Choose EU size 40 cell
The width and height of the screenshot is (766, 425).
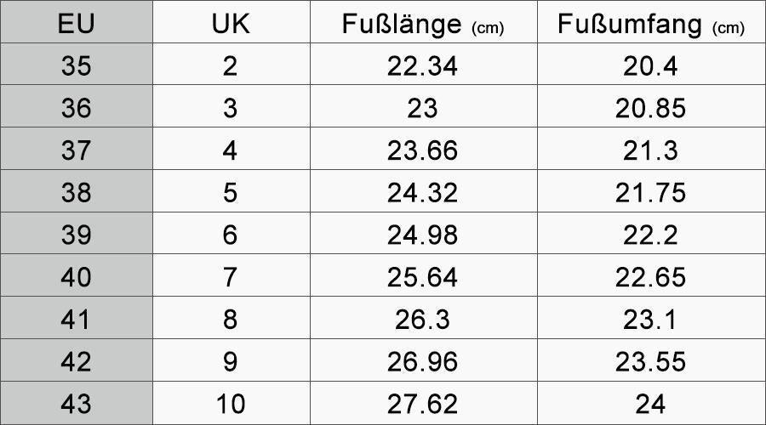(x=76, y=277)
